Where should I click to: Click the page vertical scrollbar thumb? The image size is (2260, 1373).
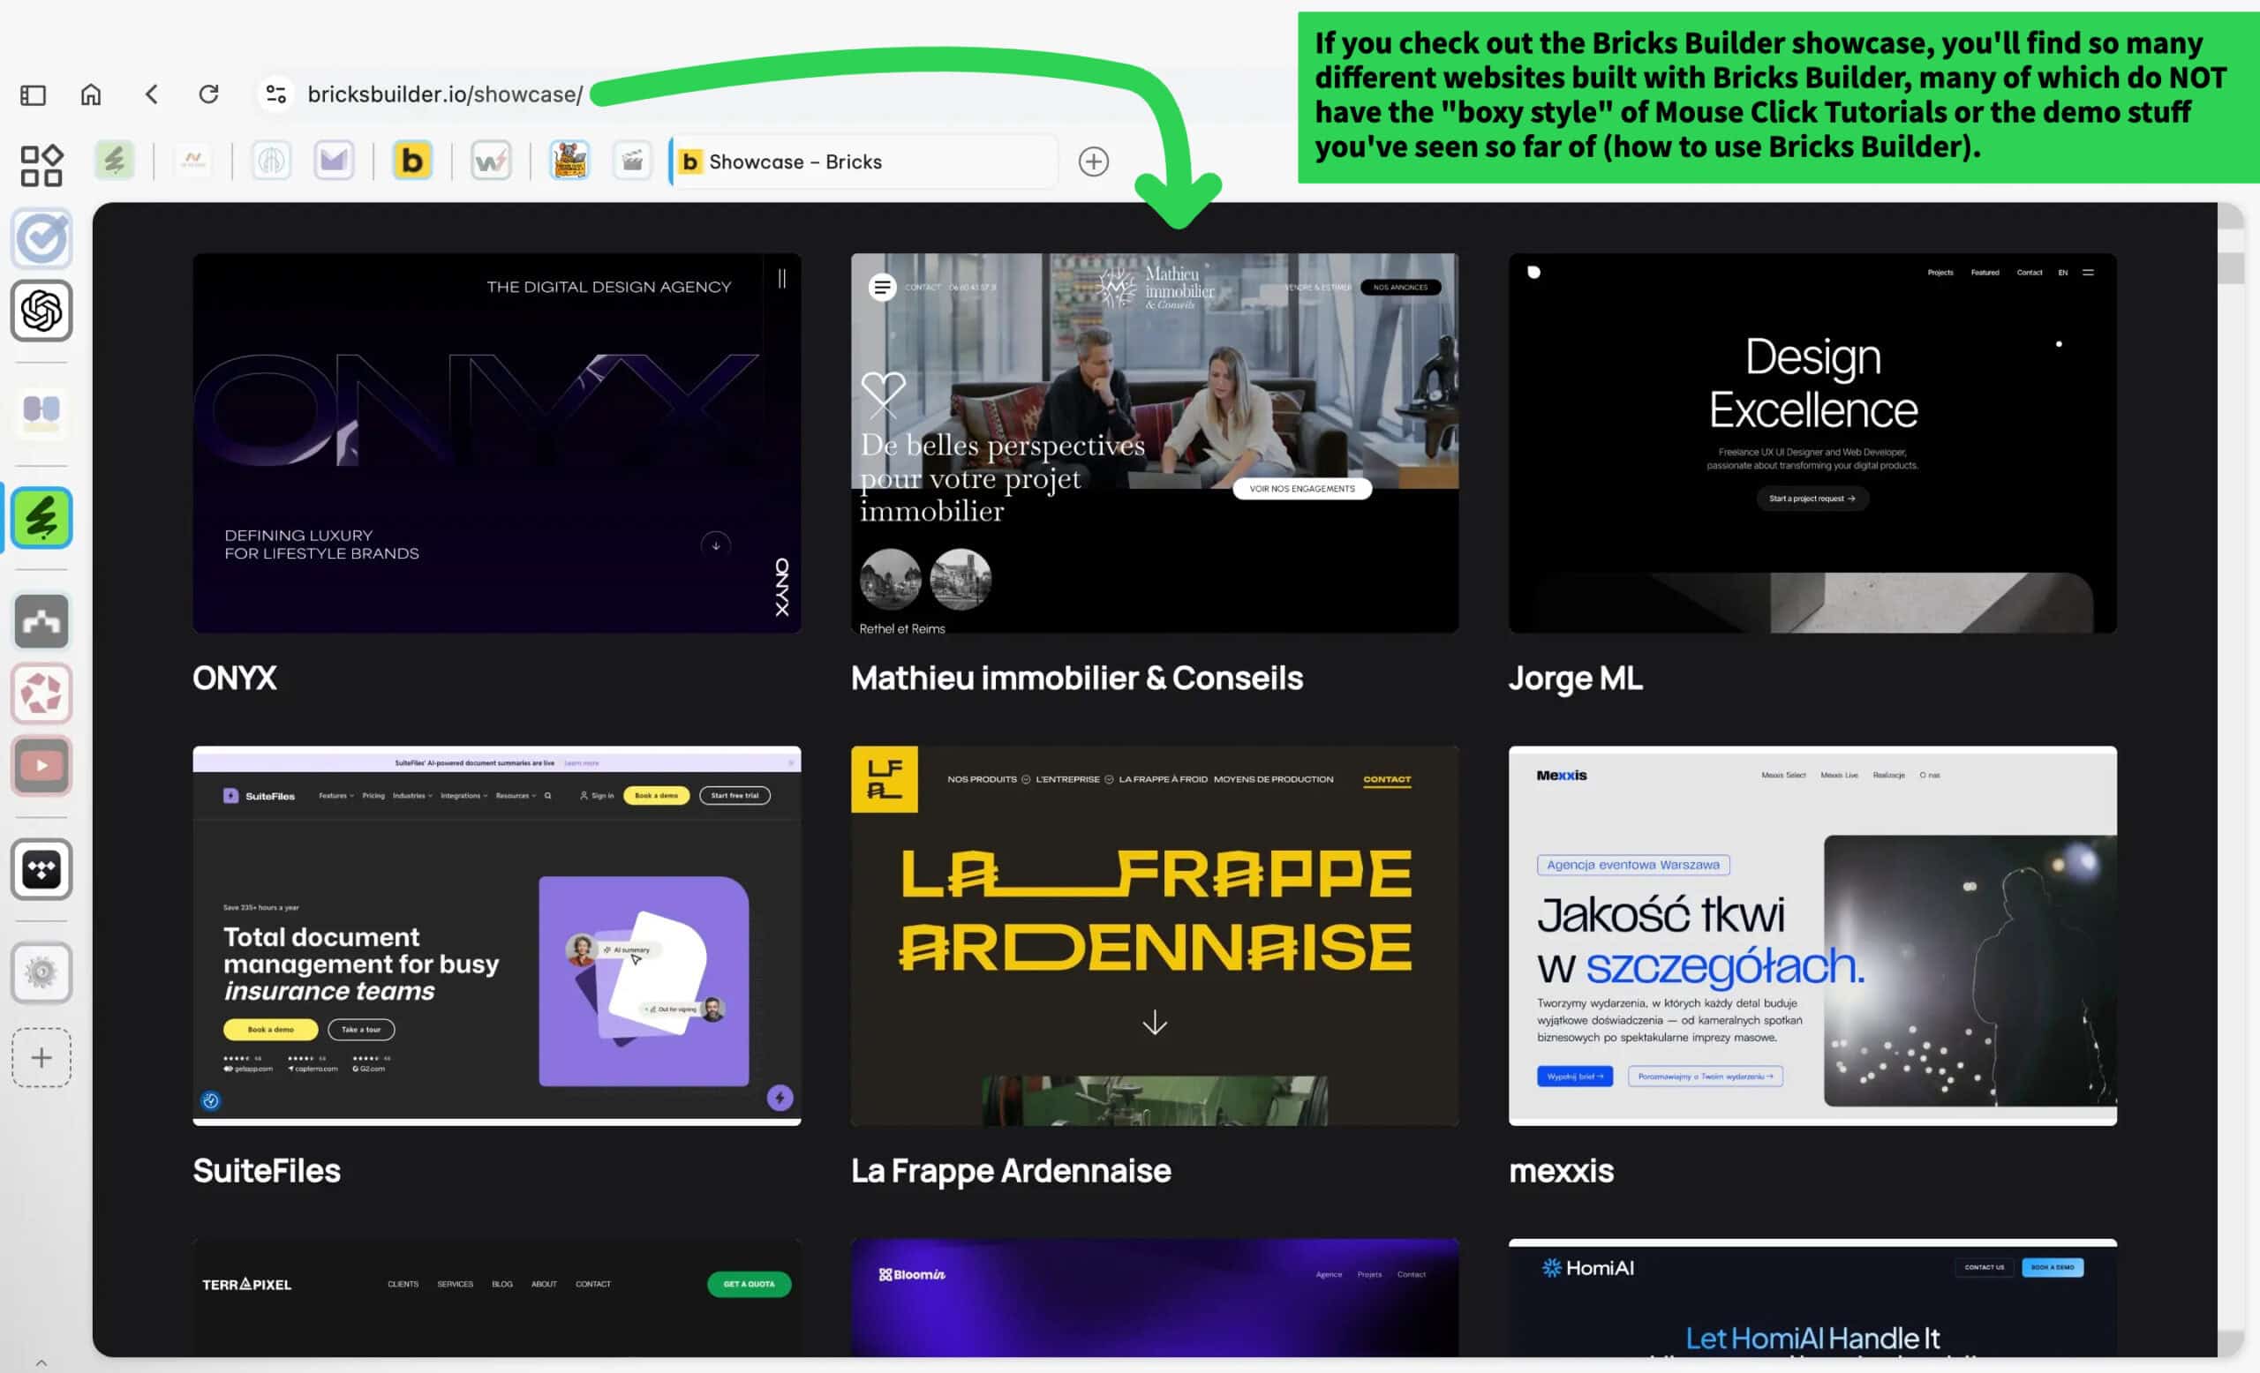click(2230, 267)
